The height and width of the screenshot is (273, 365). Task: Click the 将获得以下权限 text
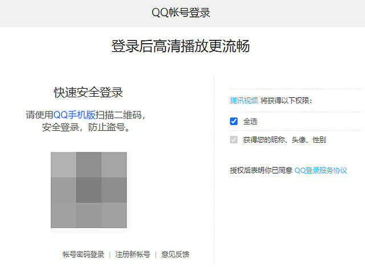click(286, 101)
